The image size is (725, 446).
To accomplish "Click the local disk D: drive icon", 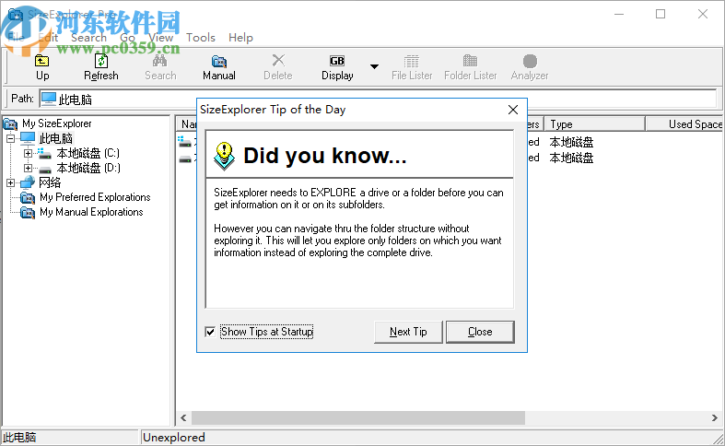I will click(x=45, y=169).
